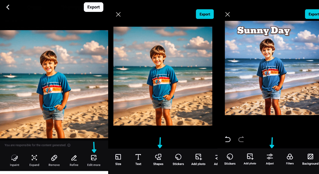Click the responsibility notice text
Image resolution: width=319 pixels, height=174 pixels.
[35, 145]
